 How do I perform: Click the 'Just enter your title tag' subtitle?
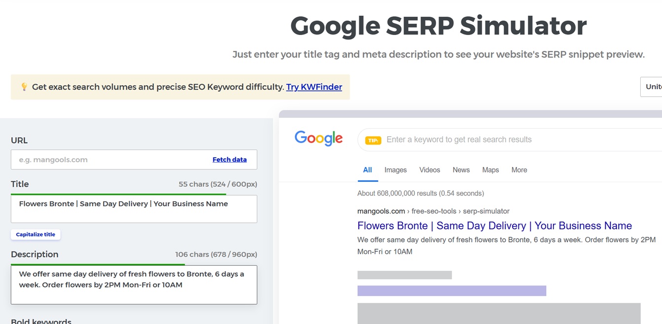[x=439, y=54]
